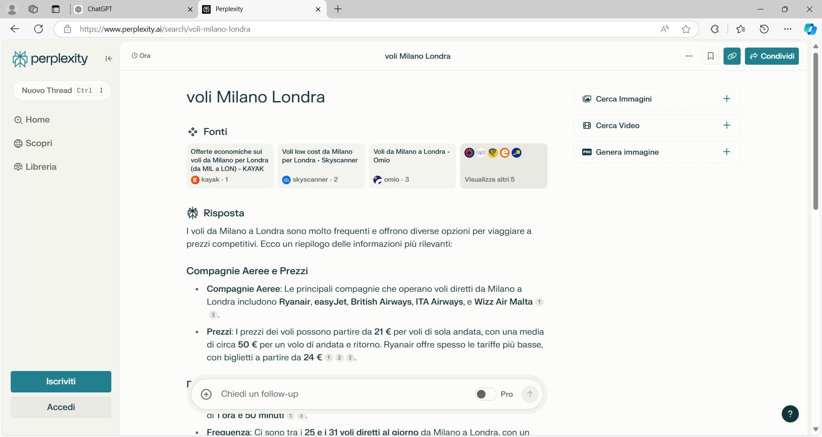Show more sources via Visualizza altri 5
Screen dimensions: 822x437
(503, 166)
